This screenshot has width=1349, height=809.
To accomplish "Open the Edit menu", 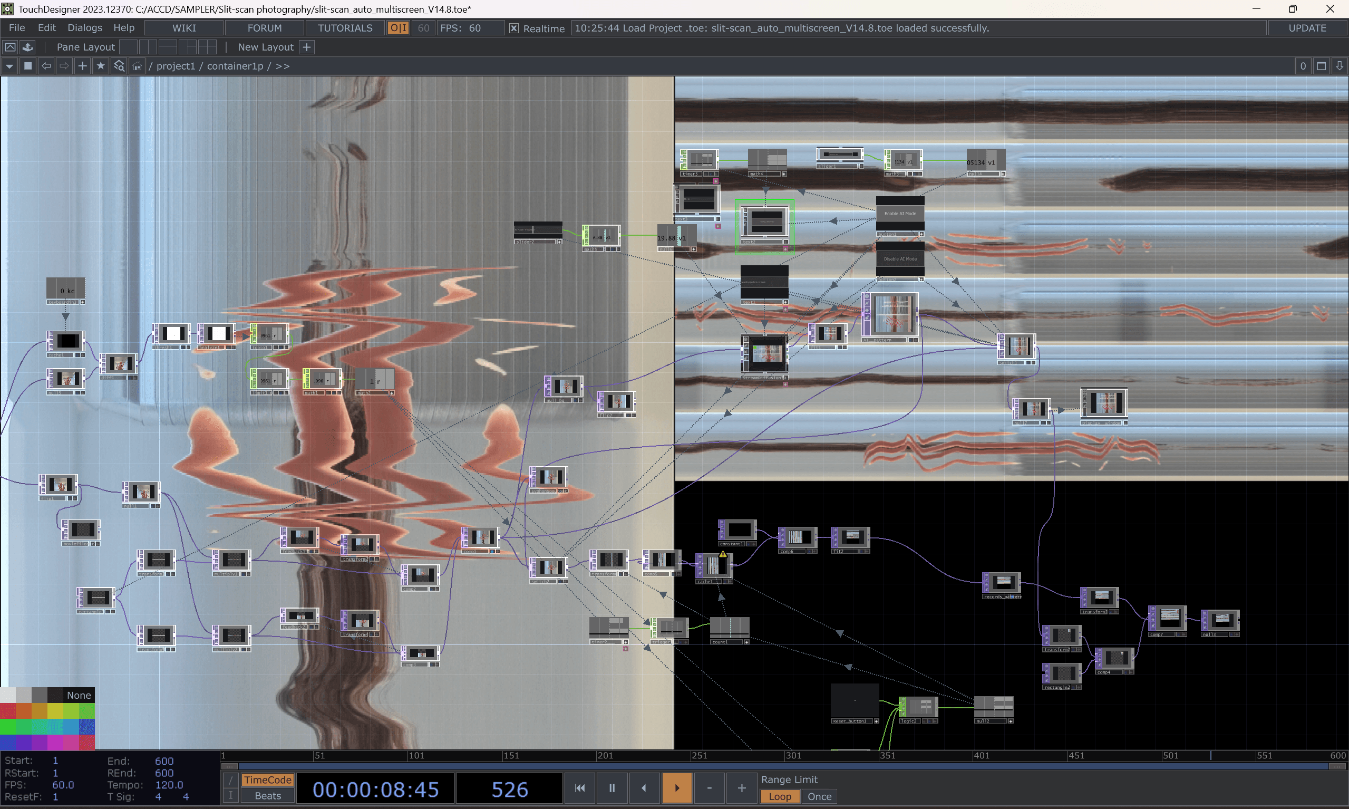I will point(47,28).
